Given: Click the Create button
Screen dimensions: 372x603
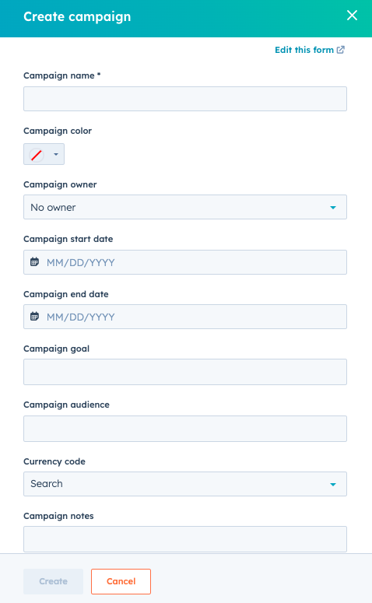Looking at the screenshot, I should click(53, 581).
